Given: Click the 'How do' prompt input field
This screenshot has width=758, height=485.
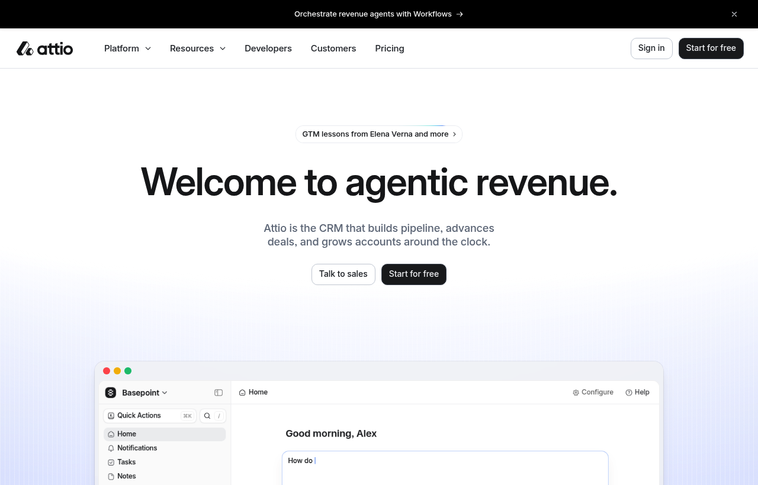Looking at the screenshot, I should coord(445,468).
